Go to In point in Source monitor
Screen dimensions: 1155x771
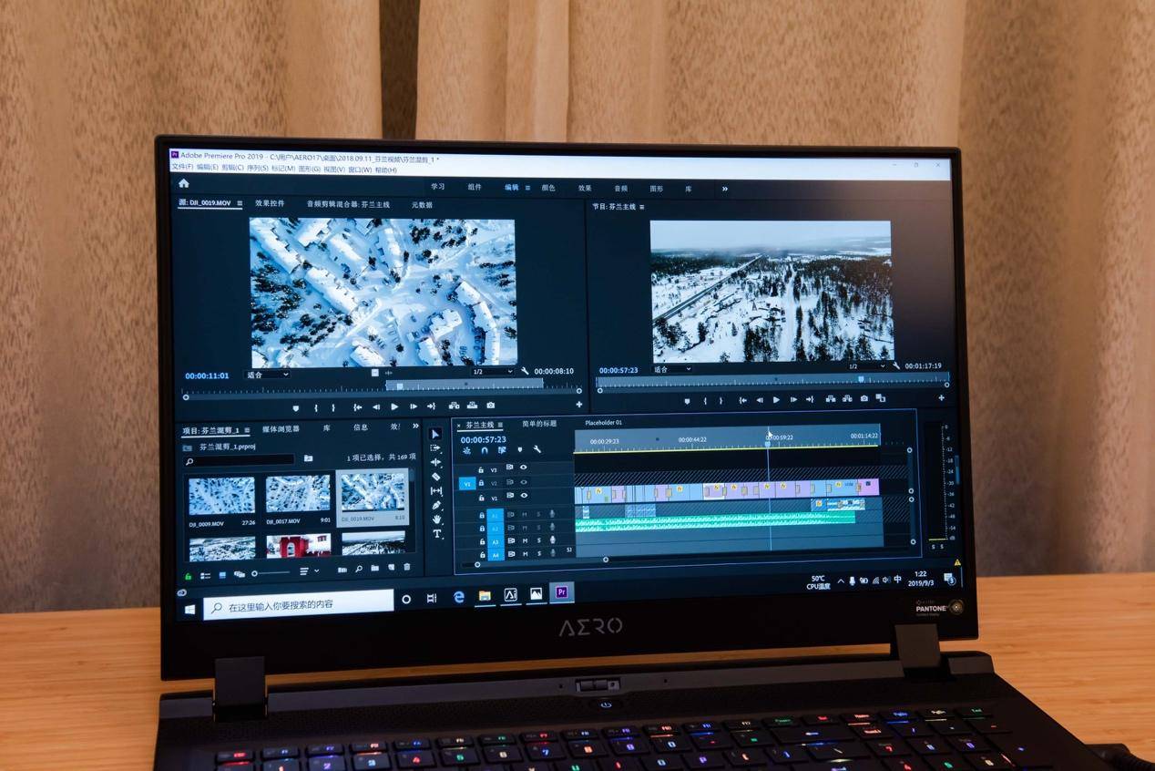click(x=357, y=406)
